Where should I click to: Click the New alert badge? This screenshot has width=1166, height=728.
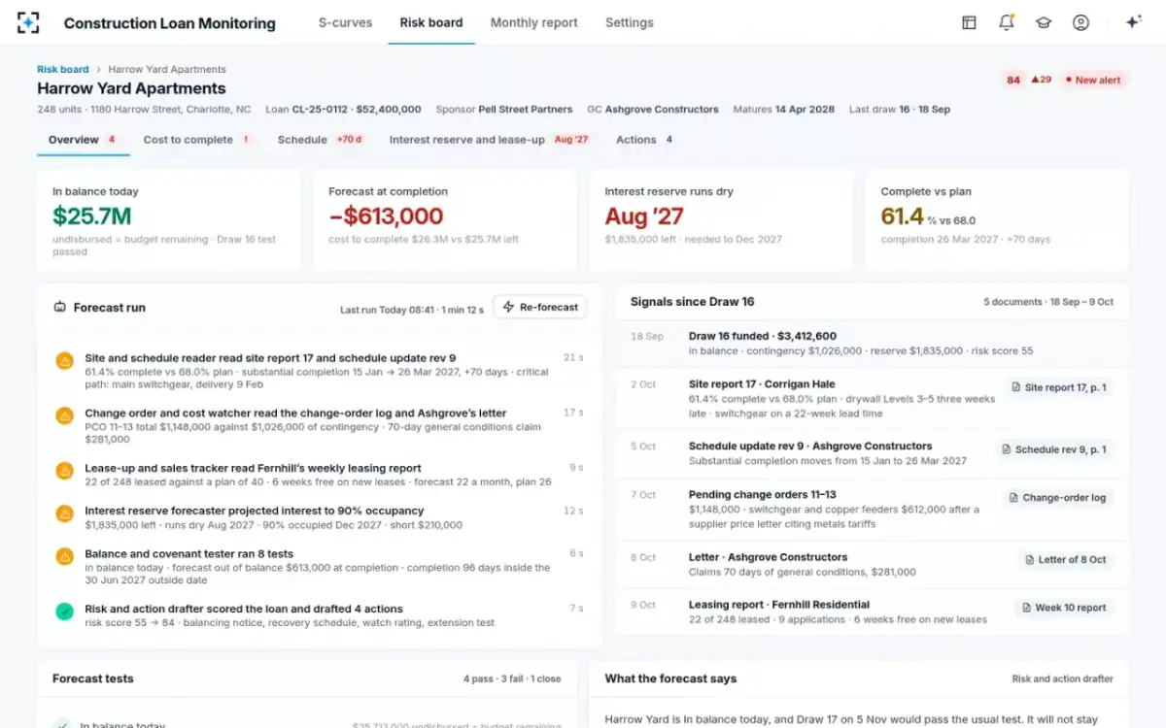(x=1093, y=80)
